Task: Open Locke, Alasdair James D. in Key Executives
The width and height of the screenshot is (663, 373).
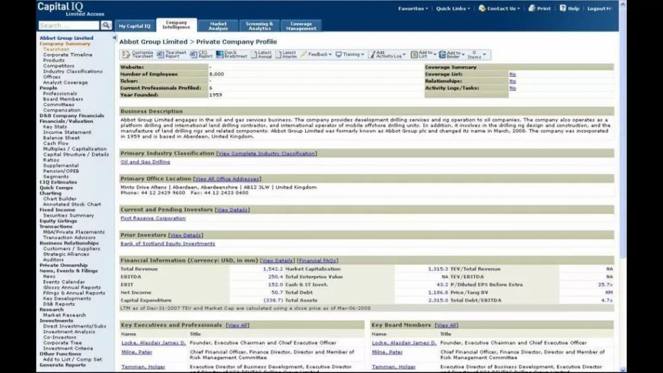Action: (x=154, y=343)
